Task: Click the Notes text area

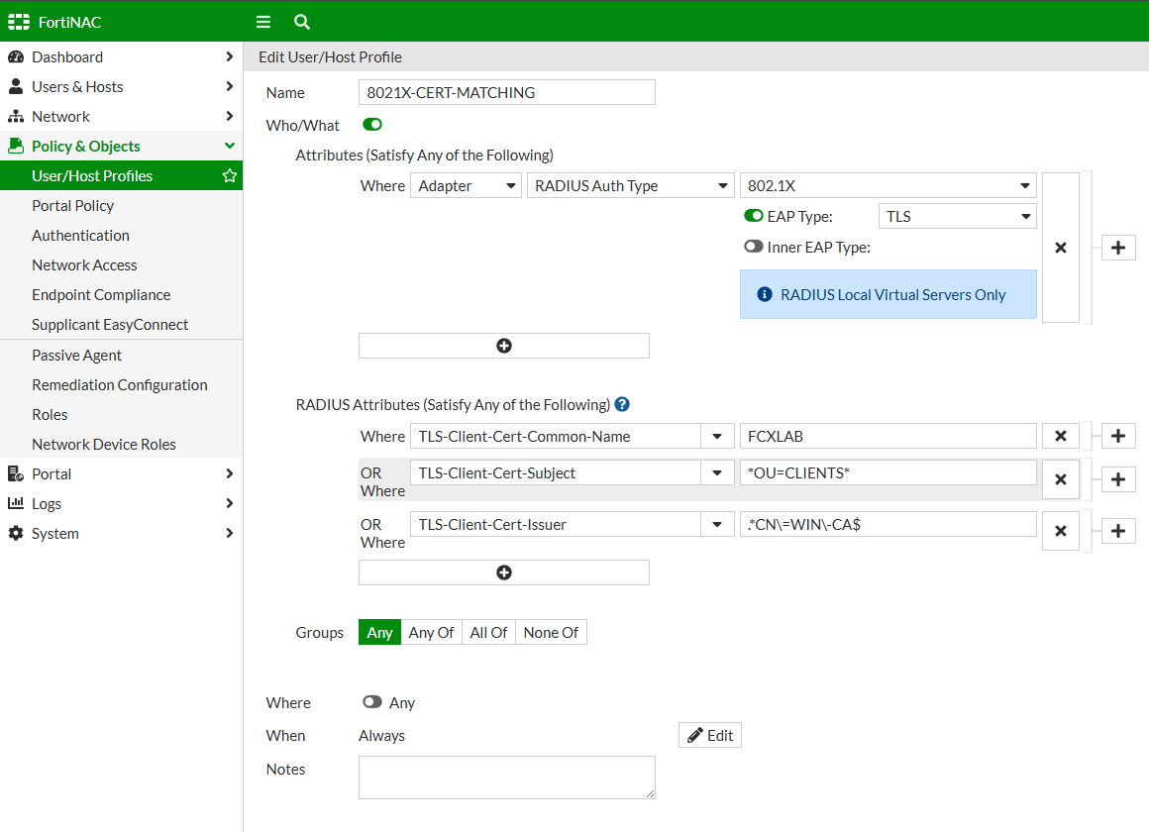Action: tap(507, 778)
